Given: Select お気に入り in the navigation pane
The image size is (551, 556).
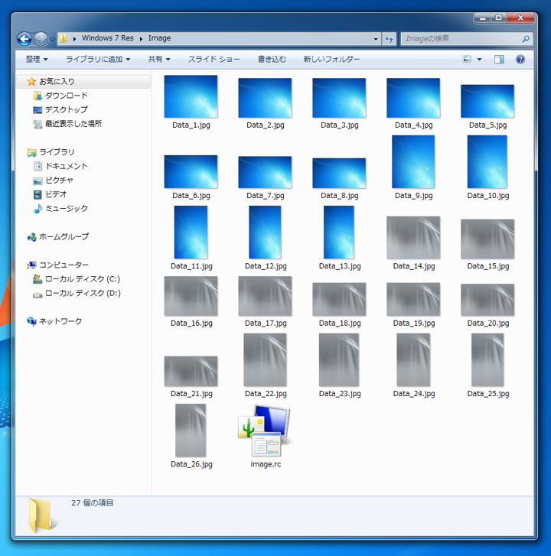Looking at the screenshot, I should (x=83, y=82).
